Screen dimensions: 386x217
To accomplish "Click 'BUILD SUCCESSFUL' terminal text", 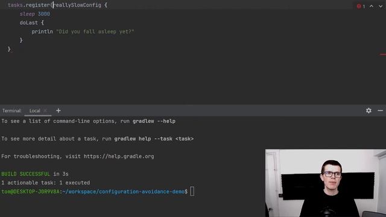I will 25,174.
